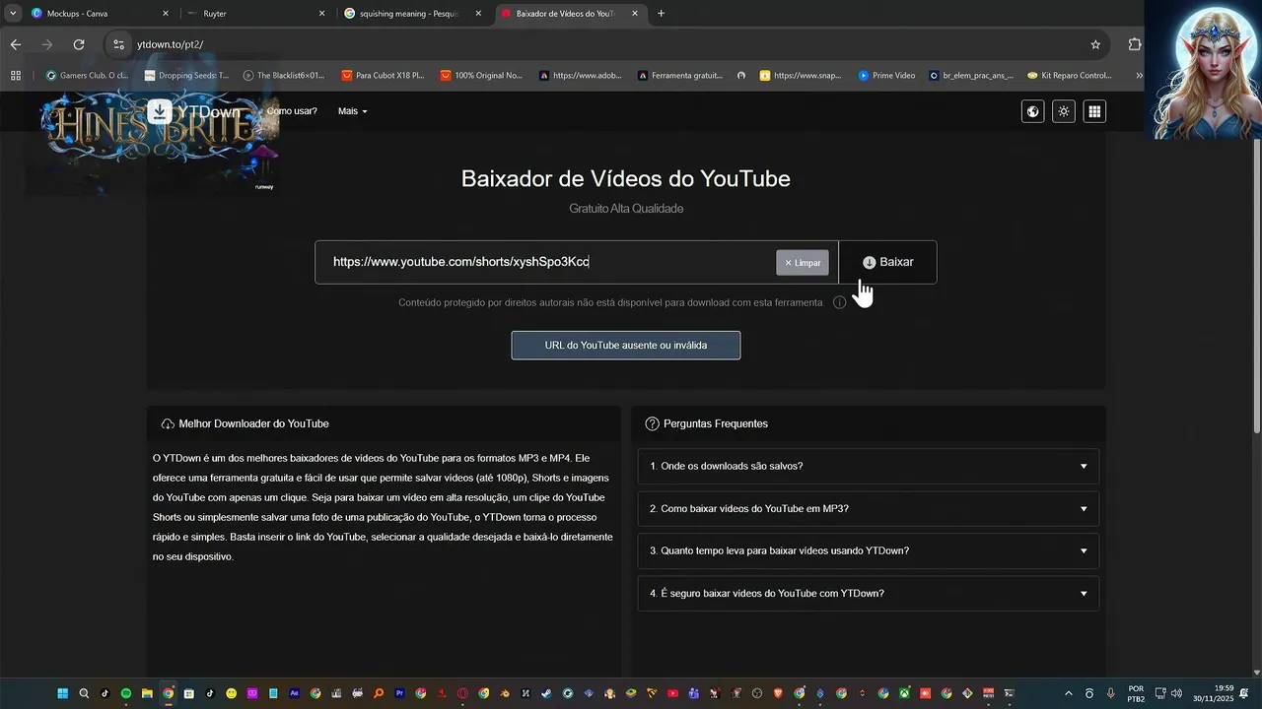Open Opera browser from the taskbar

coord(462,693)
